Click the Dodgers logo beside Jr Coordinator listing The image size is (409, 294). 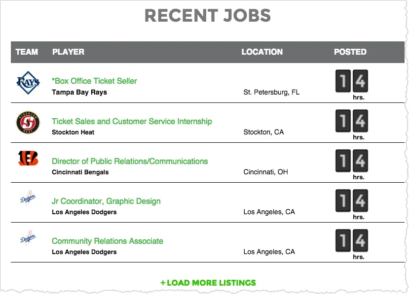pyautogui.click(x=28, y=198)
